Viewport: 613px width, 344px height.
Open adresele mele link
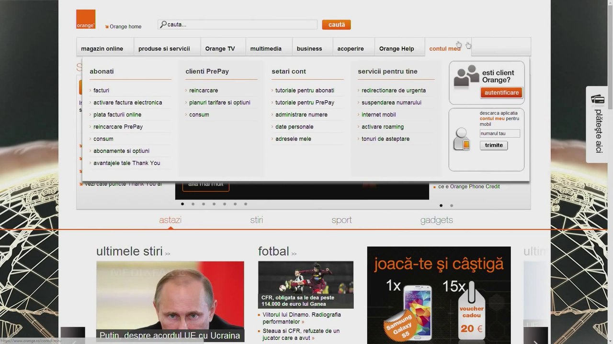[293, 139]
